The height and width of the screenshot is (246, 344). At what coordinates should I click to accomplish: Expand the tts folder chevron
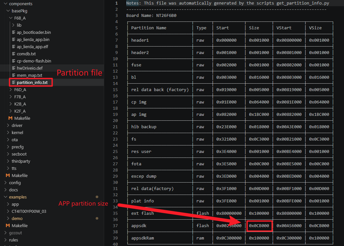click(x=8, y=168)
